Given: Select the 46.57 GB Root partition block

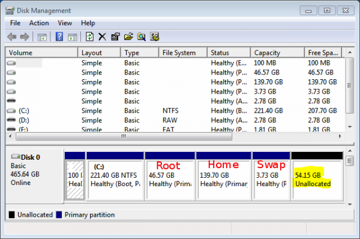Looking at the screenshot, I should click(x=170, y=176).
